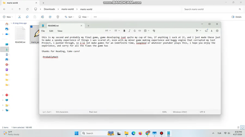
Task: Click the 514 characters status entry
Action: [62, 112]
